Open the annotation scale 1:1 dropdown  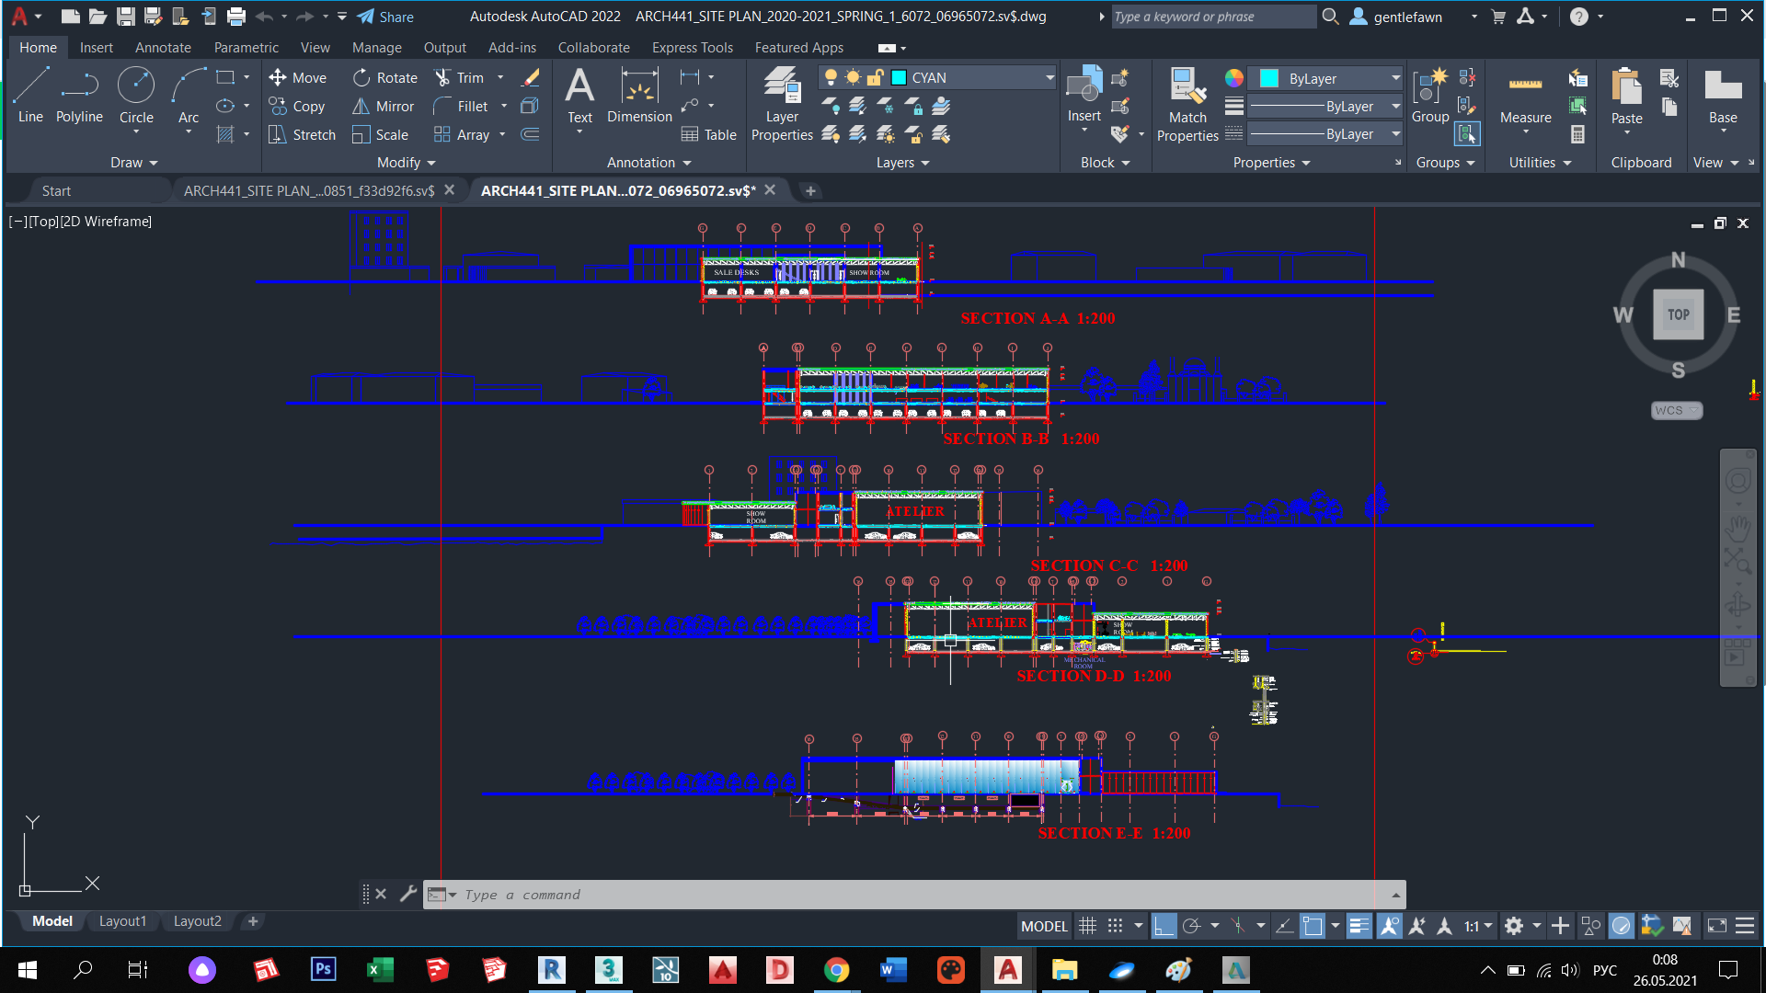pos(1478,926)
